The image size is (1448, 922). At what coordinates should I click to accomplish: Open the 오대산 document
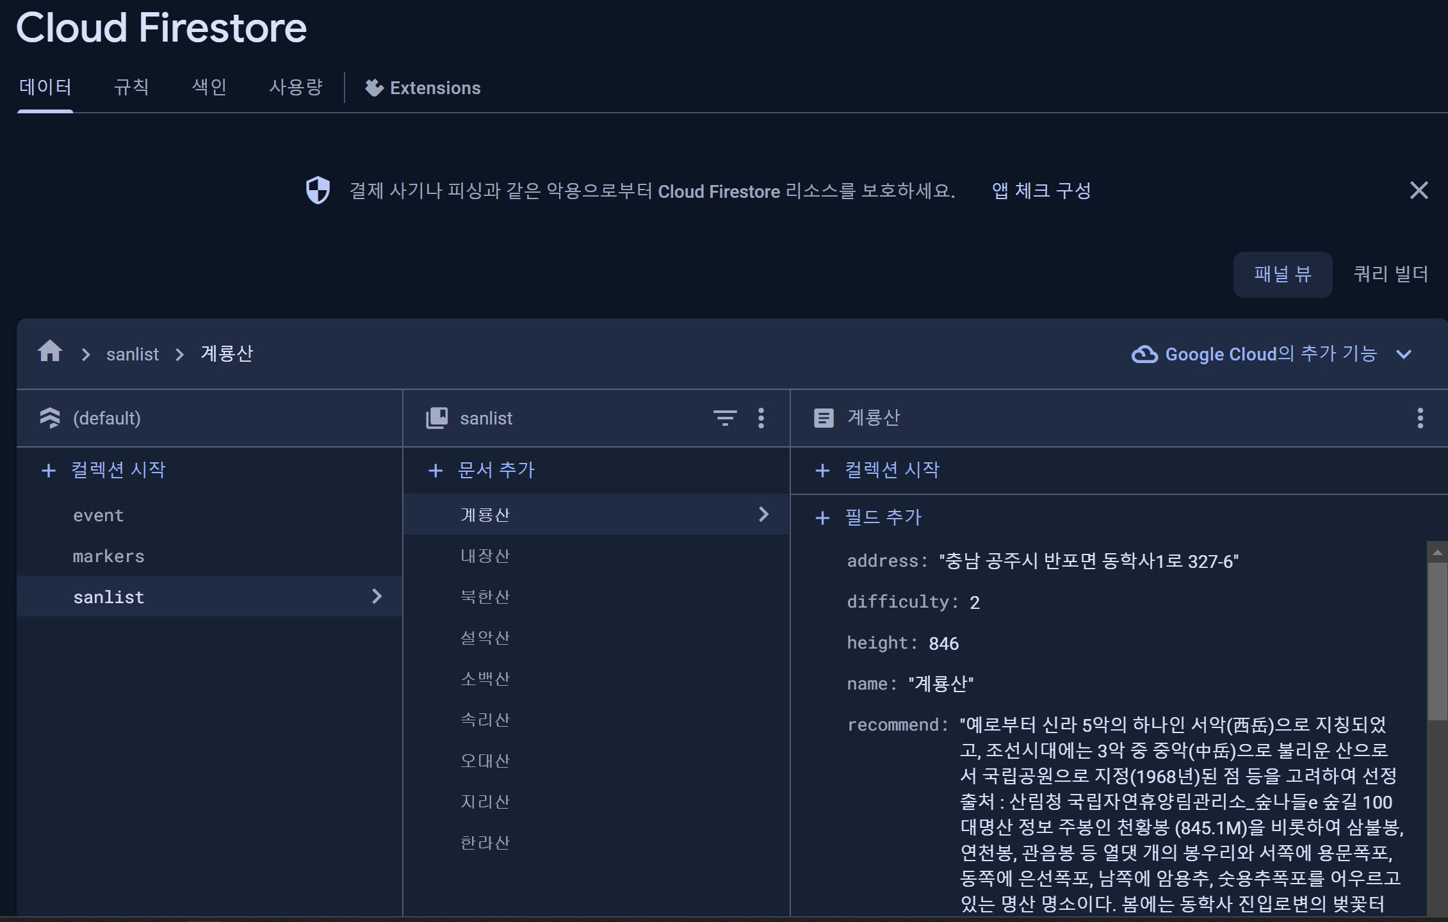[596, 760]
